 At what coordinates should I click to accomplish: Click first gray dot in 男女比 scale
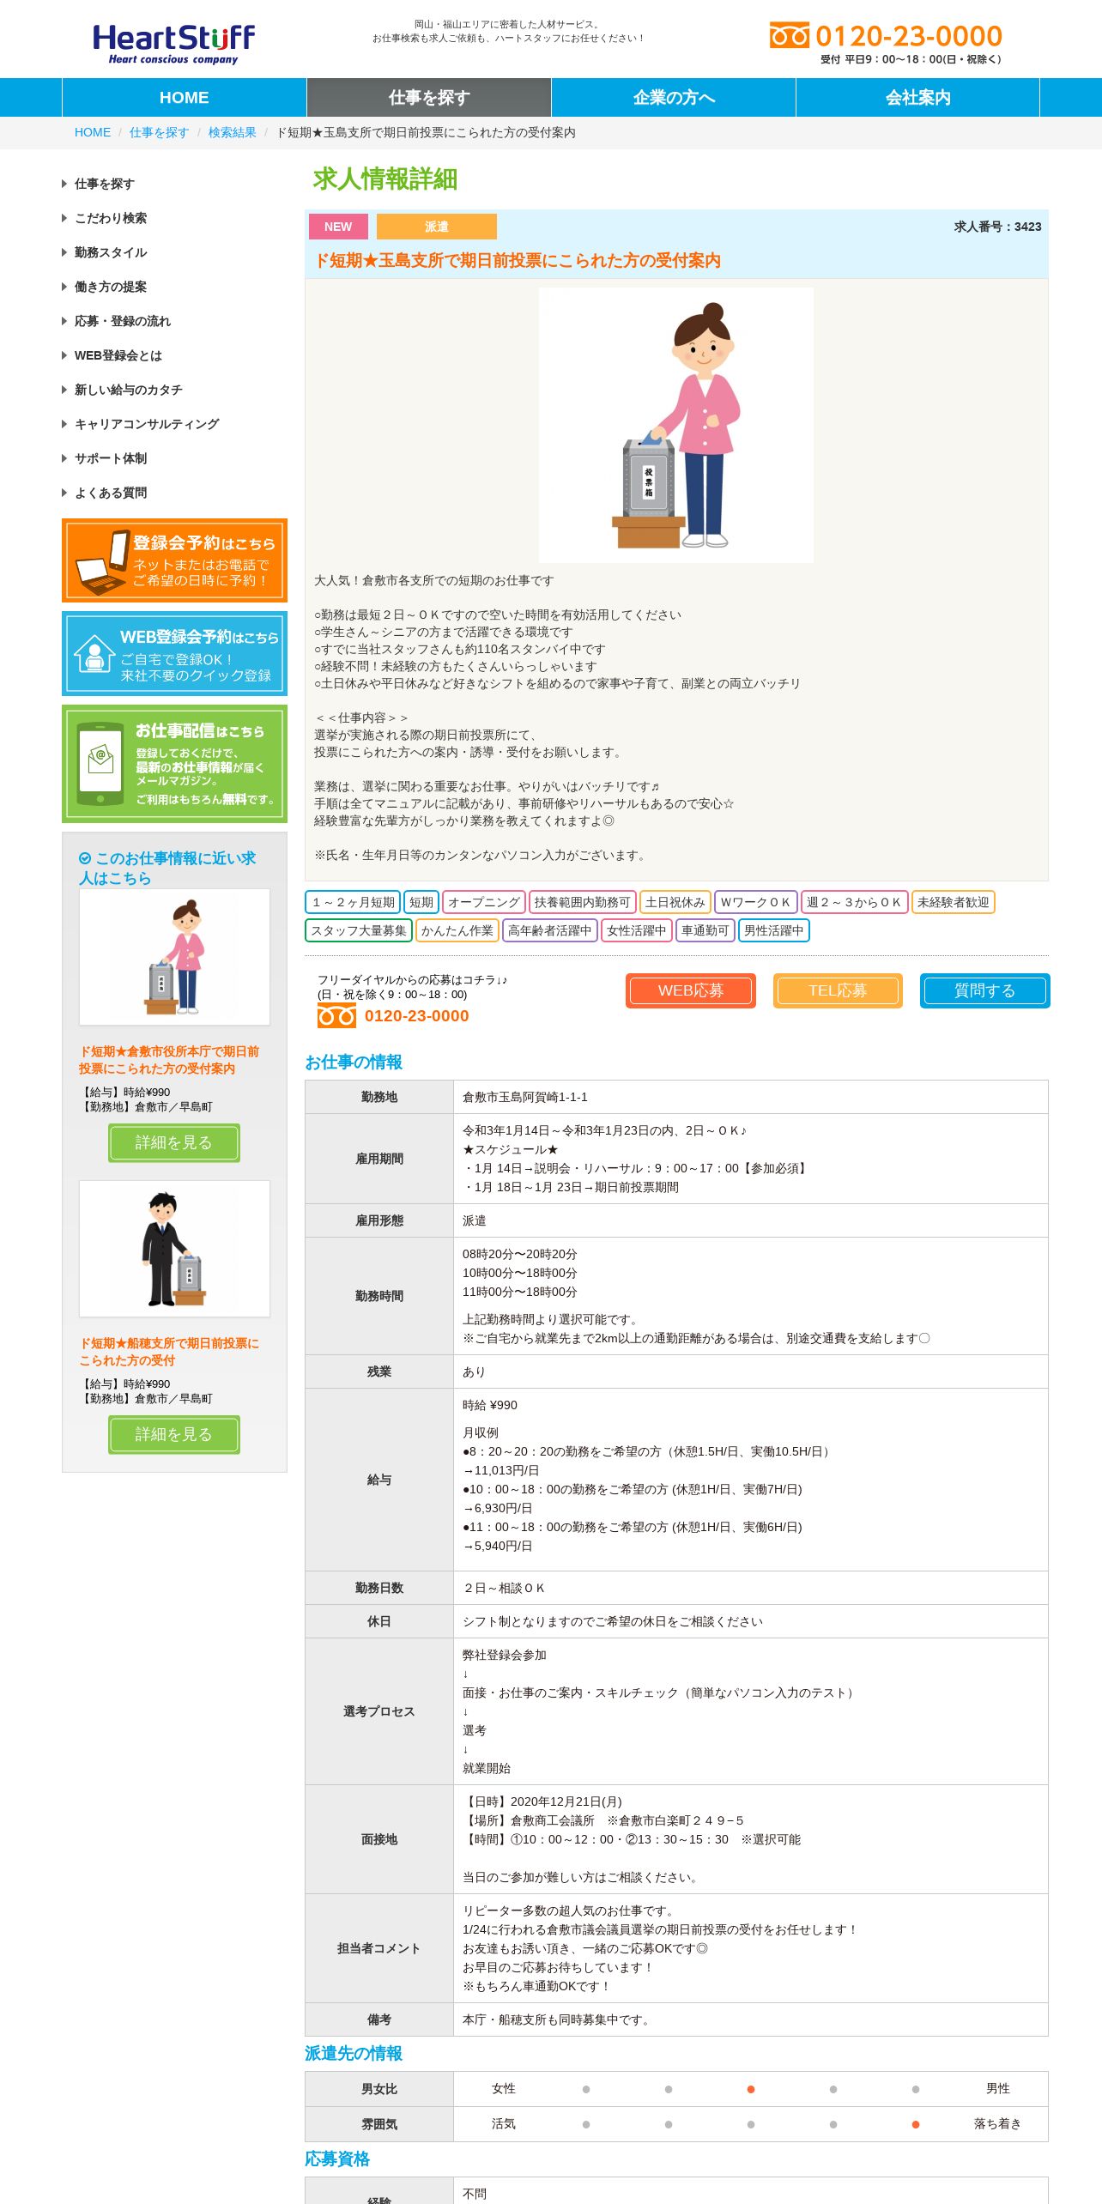point(586,2089)
